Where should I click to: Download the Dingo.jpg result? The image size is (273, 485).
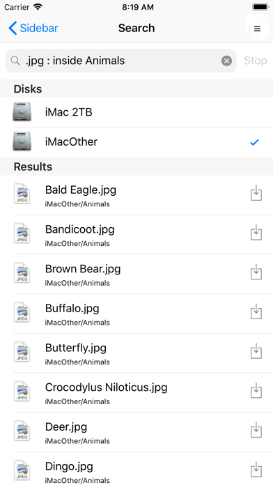coord(256,470)
